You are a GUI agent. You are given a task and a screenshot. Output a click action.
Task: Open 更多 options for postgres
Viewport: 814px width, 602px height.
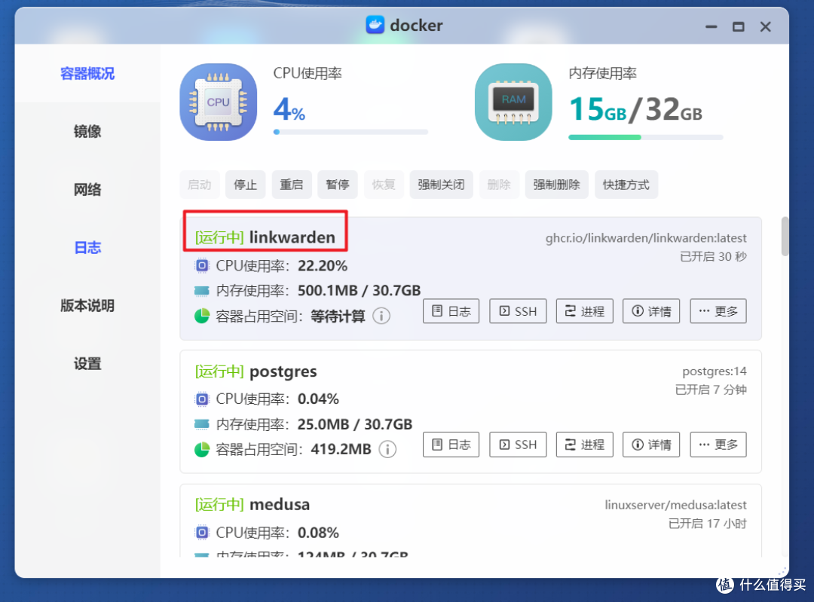pos(718,445)
